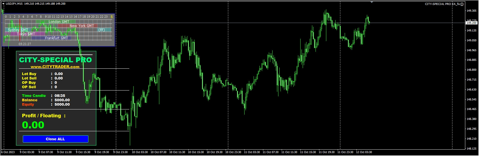Click the 148.125 price scale label
479x156 pixels.
[471, 148]
